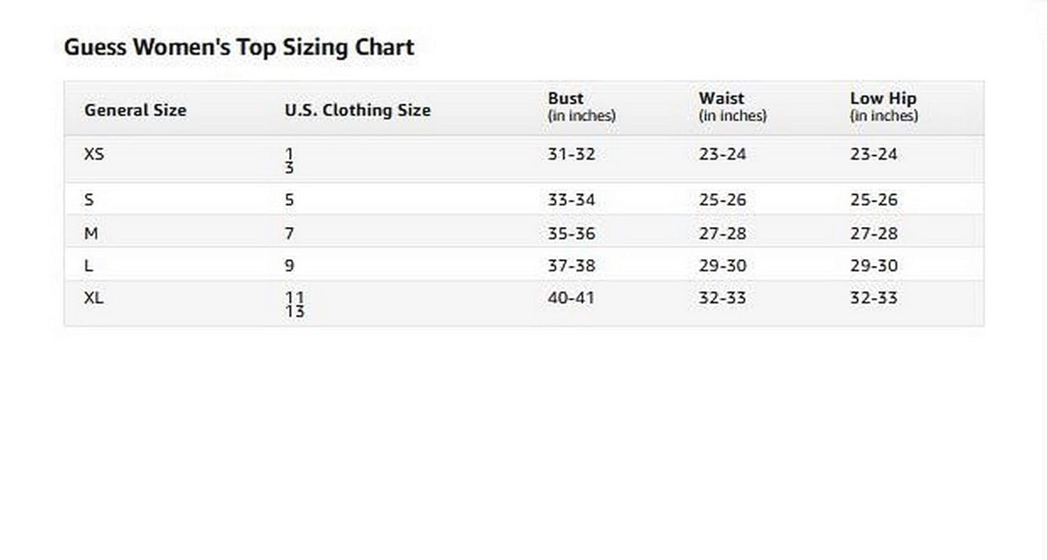The width and height of the screenshot is (1047, 560).
Task: Click the Guess Women's Top Sizing Chart title
Action: click(x=239, y=47)
